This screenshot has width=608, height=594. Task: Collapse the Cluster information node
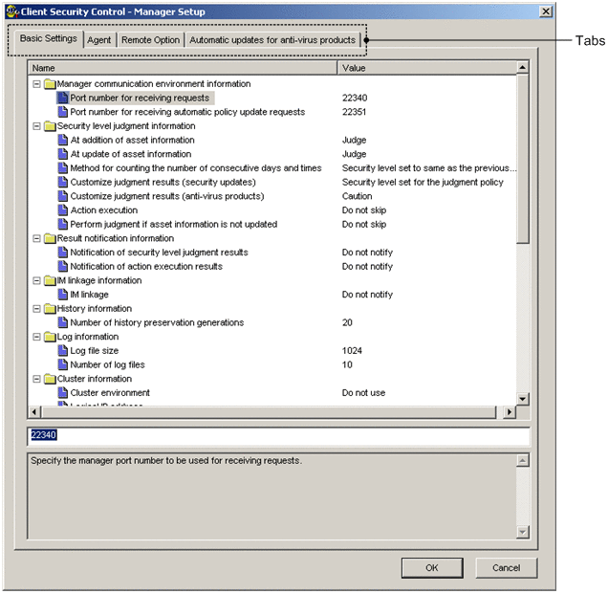coord(36,379)
